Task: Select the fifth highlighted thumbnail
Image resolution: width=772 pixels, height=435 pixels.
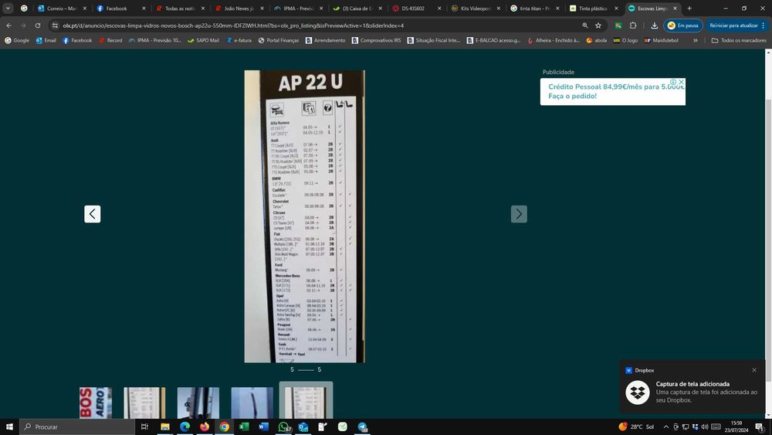Action: click(x=306, y=400)
